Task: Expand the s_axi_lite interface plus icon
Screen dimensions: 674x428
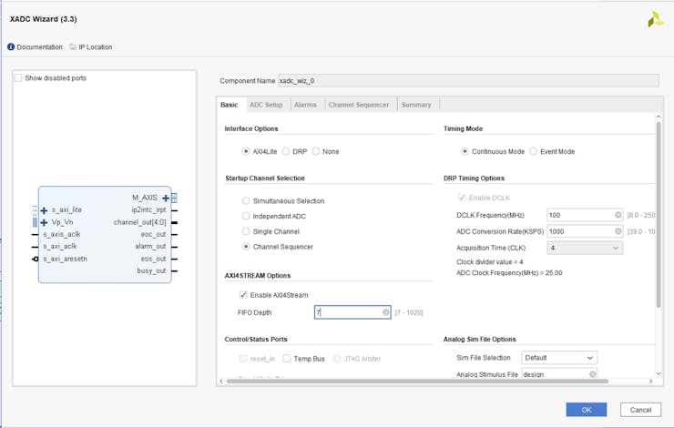Action: pos(44,210)
